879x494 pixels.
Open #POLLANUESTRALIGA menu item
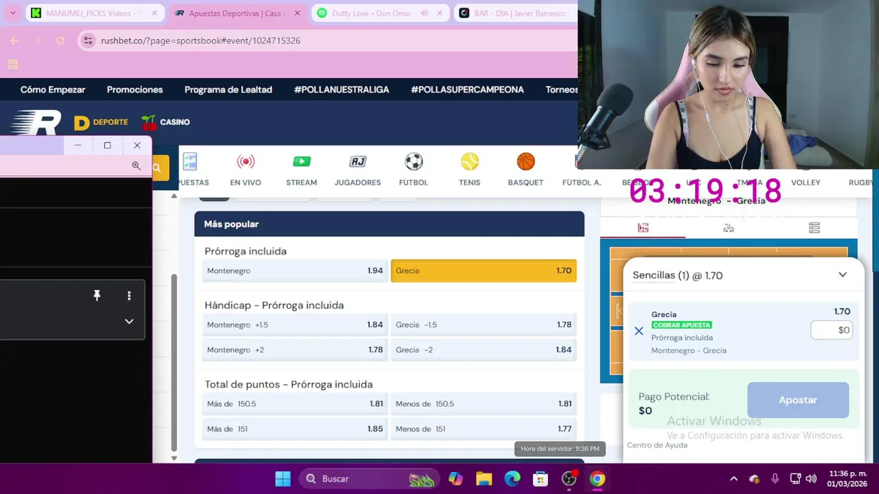click(x=341, y=90)
